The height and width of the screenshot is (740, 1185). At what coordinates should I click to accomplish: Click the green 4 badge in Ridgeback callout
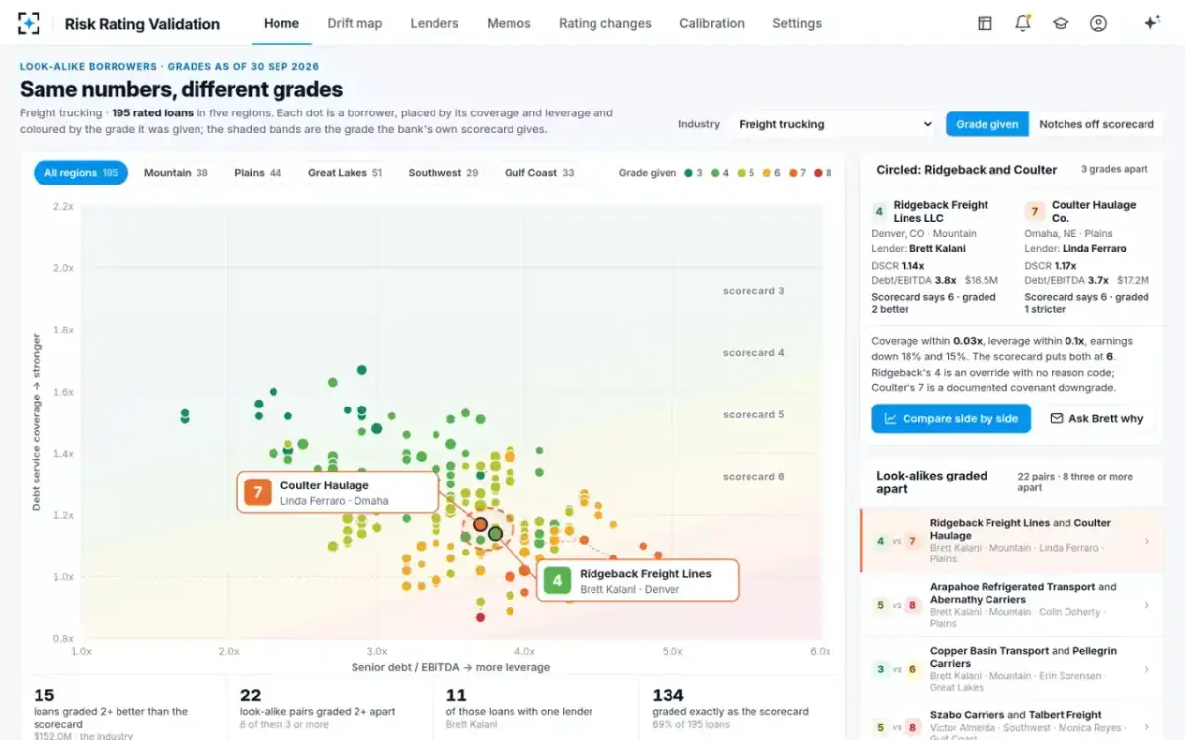tap(557, 581)
